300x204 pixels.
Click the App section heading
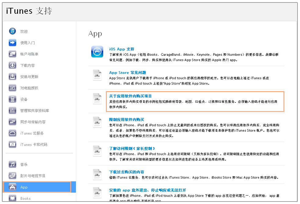[95, 34]
